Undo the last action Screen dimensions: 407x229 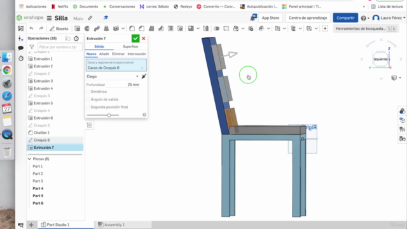point(31,29)
